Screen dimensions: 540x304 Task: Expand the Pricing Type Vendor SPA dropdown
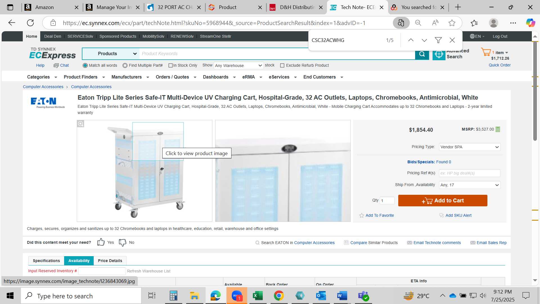point(469,147)
